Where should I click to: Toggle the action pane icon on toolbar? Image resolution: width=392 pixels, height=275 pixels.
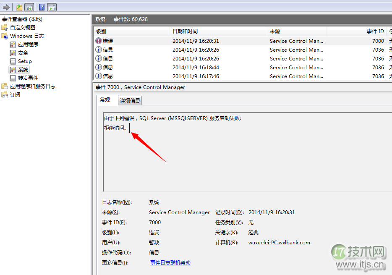click(52, 7)
